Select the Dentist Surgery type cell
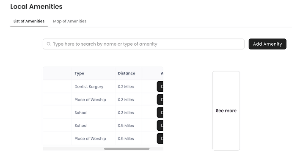The image size is (292, 162). pos(89,87)
